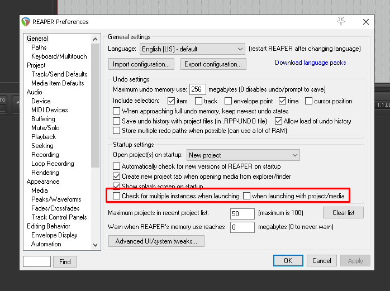Click Export configuration button
Viewport: 390px width, 291px height.
[x=213, y=64]
